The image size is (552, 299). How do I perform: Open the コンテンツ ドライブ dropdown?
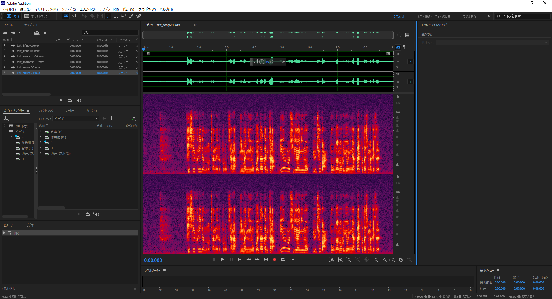[x=76, y=118]
